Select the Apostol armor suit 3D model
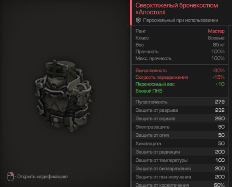 pos(63,95)
